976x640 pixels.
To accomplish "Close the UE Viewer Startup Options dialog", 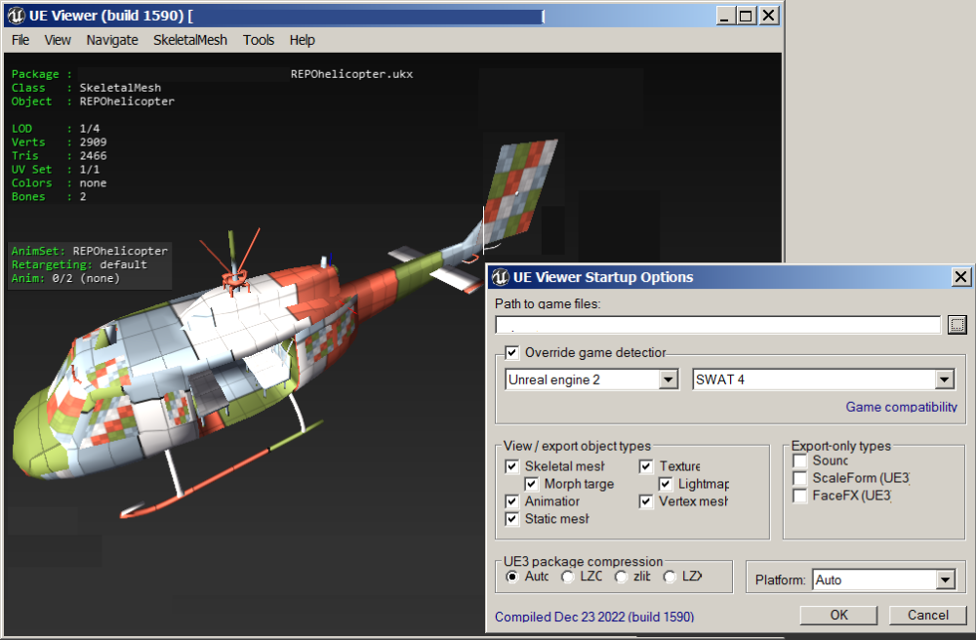I will point(961,277).
